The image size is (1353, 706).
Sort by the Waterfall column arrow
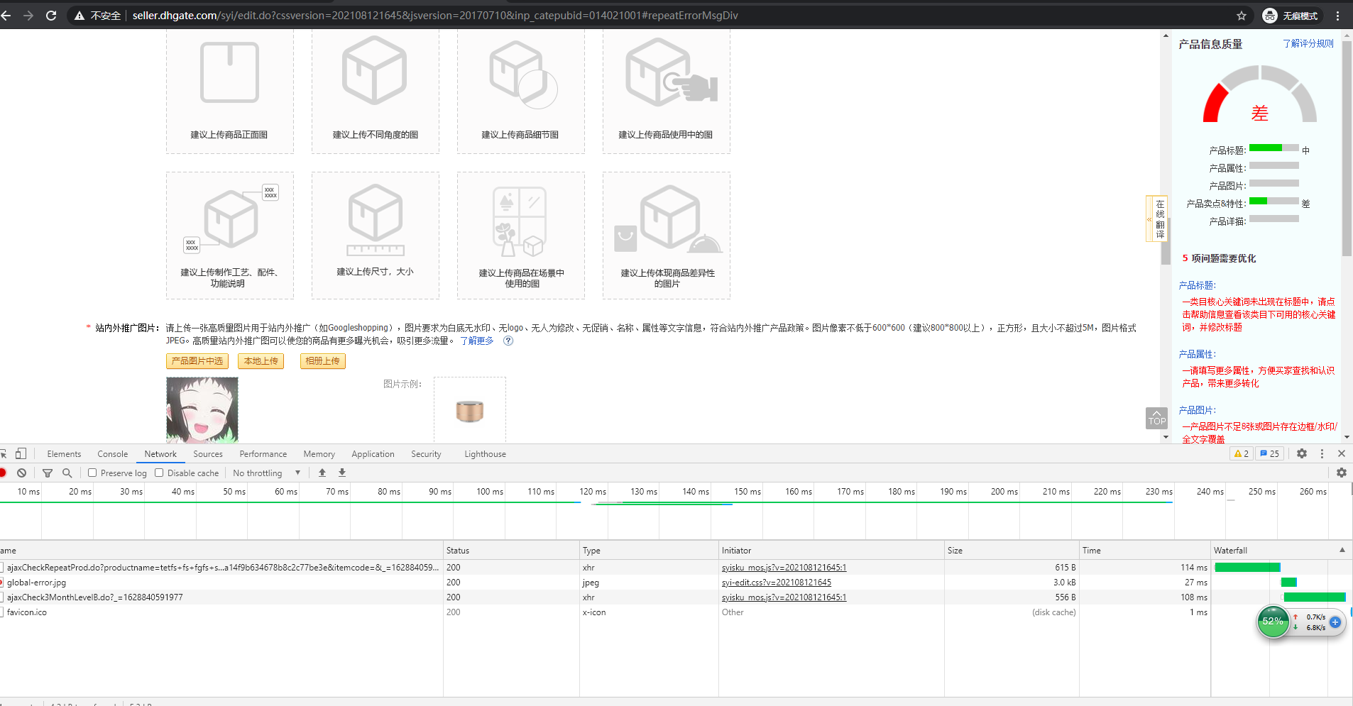point(1342,550)
